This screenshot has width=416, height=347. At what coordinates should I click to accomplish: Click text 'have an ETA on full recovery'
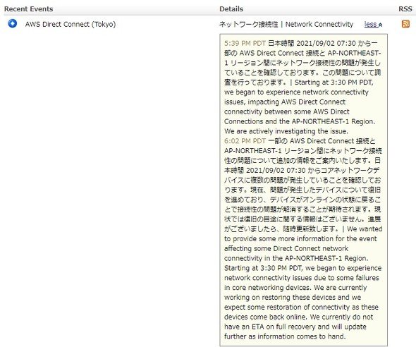click(x=270, y=327)
